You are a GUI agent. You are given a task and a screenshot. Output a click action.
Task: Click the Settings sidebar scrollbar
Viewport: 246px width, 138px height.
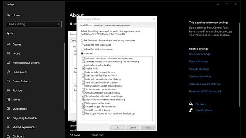(64, 76)
